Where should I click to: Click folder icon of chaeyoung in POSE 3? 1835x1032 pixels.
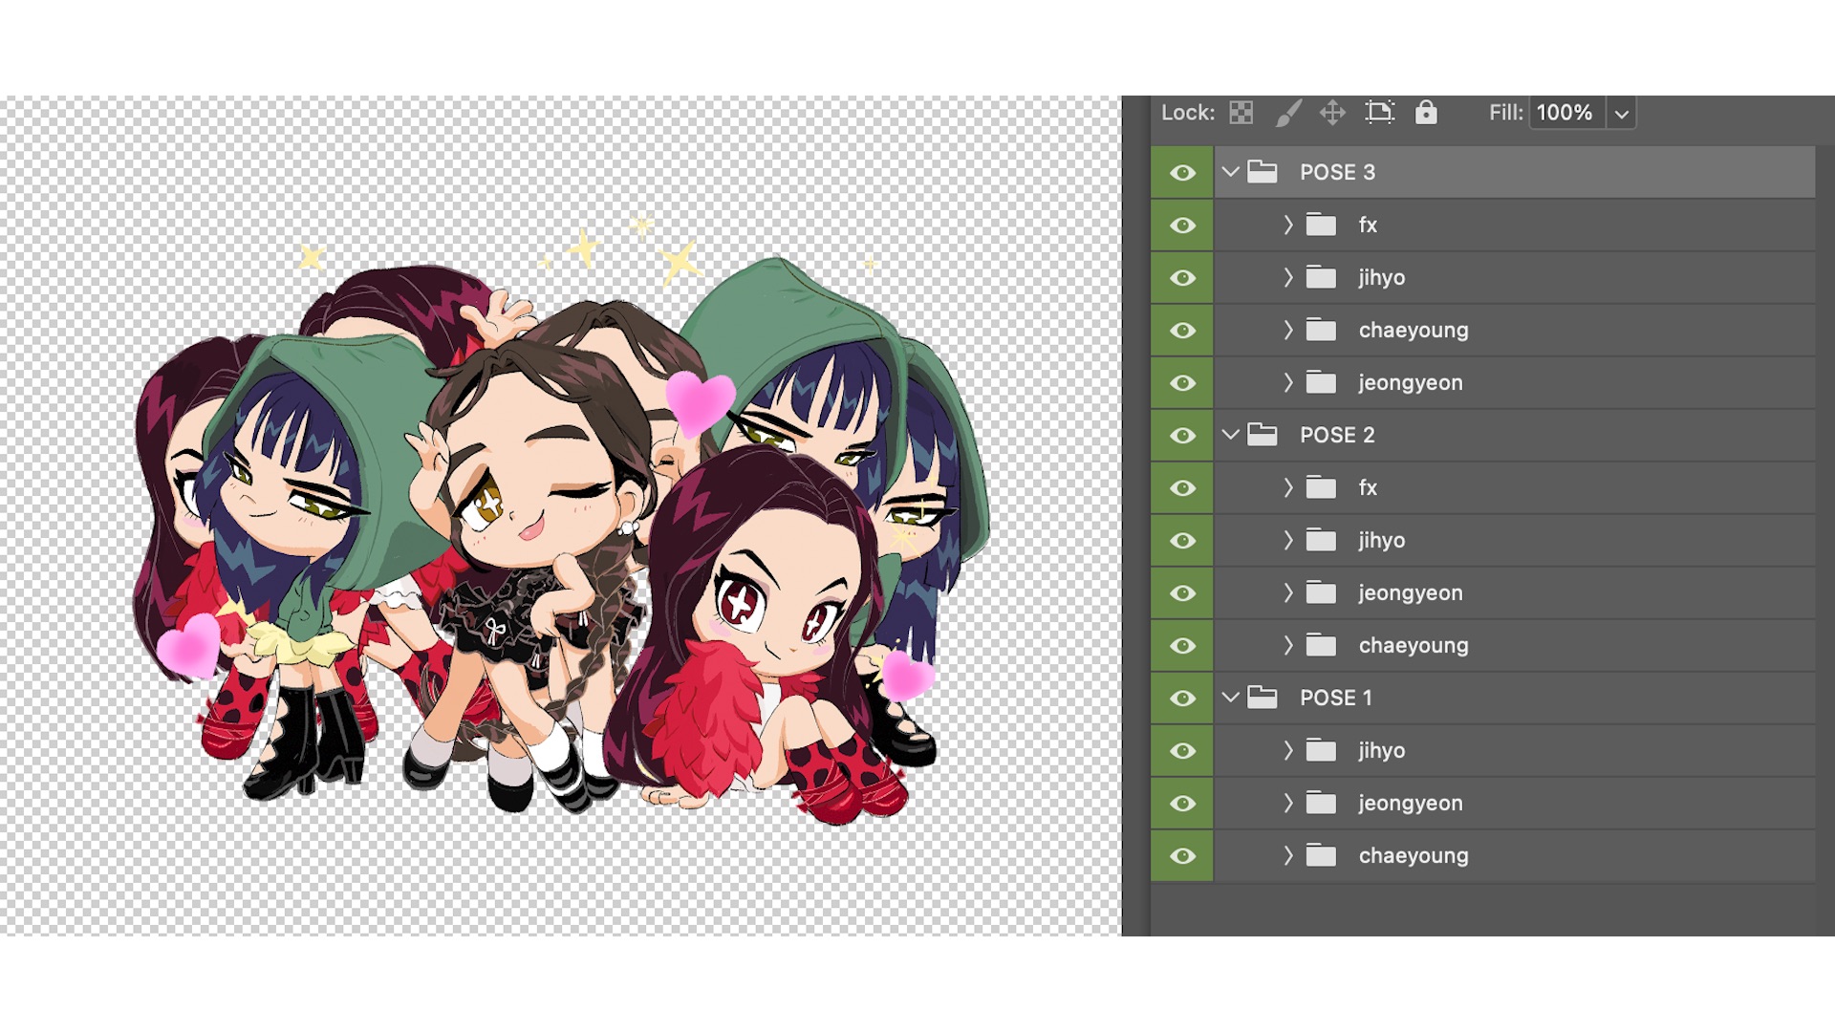click(x=1321, y=330)
